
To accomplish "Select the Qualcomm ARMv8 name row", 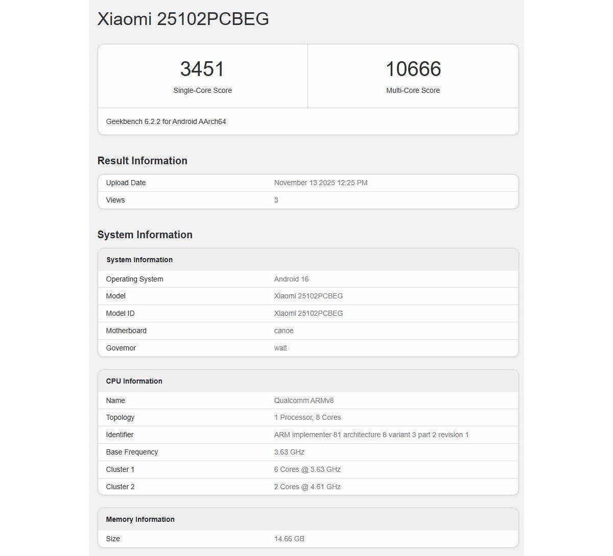I will tap(306, 400).
